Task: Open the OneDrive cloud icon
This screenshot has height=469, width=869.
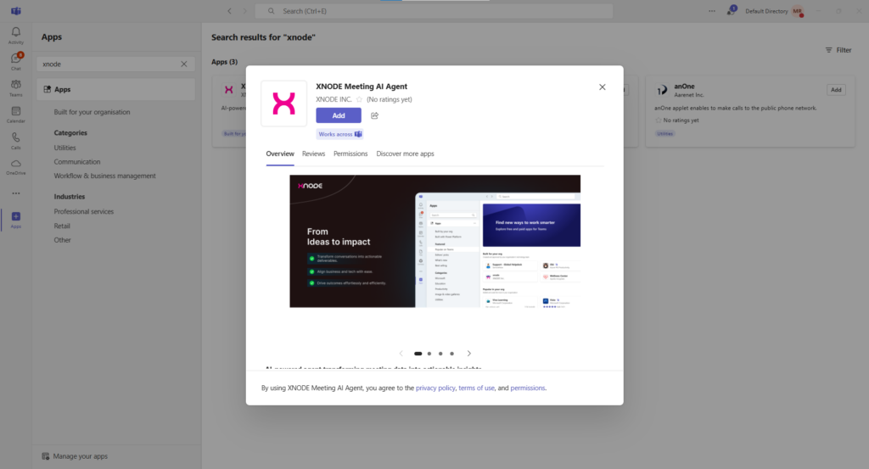Action: pos(16,164)
